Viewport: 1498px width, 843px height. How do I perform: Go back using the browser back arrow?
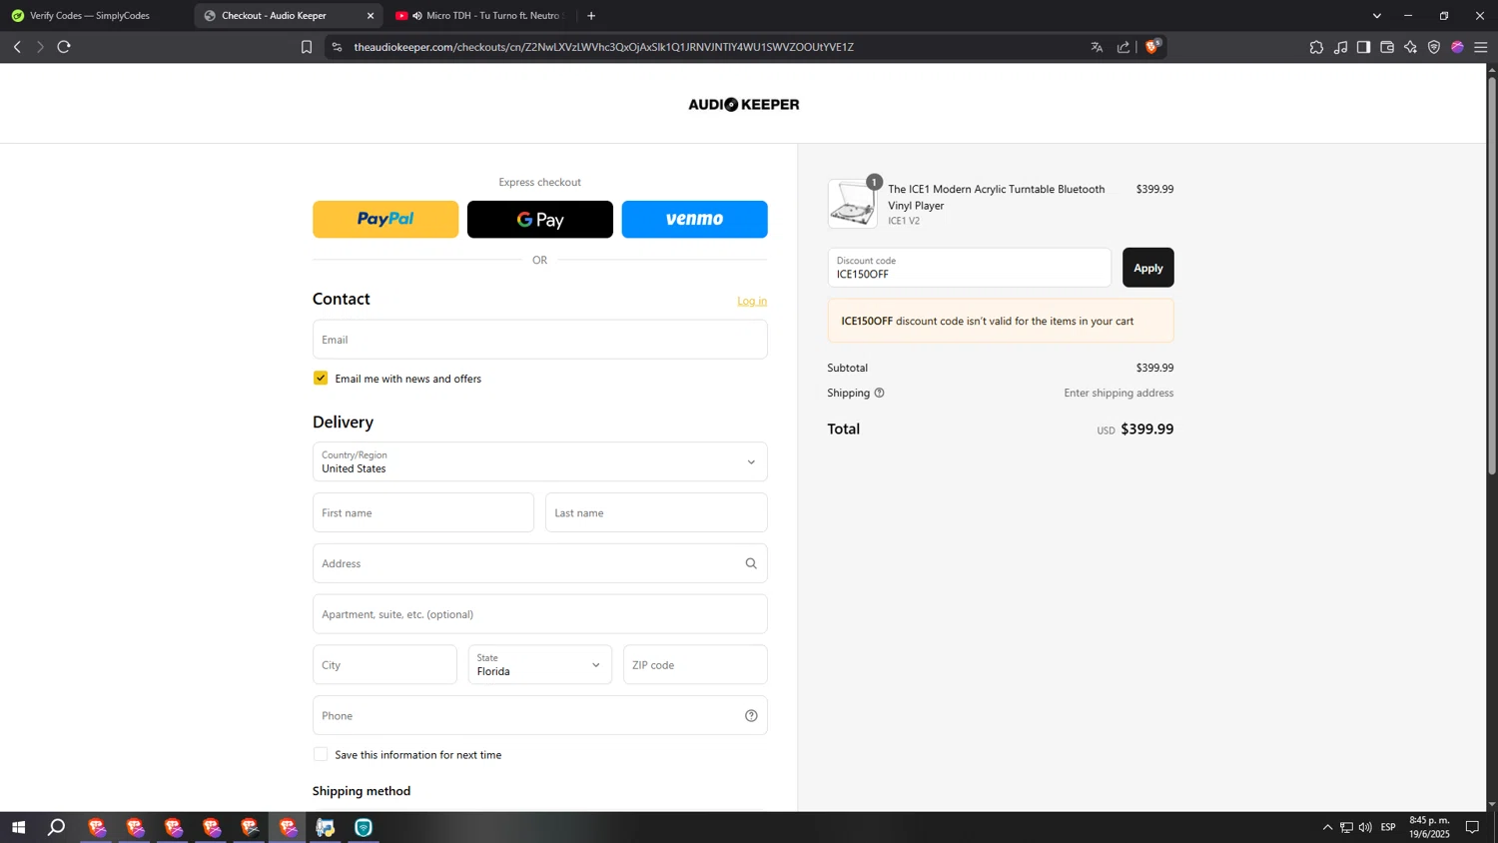click(x=17, y=47)
